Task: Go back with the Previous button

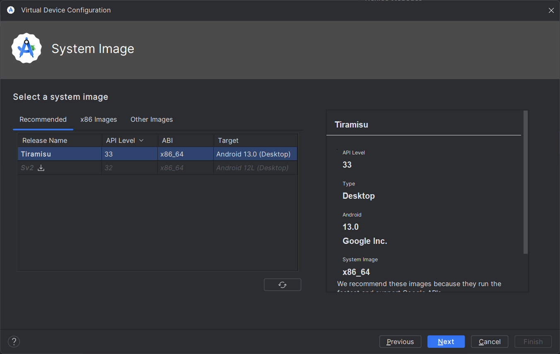Action: (400, 342)
